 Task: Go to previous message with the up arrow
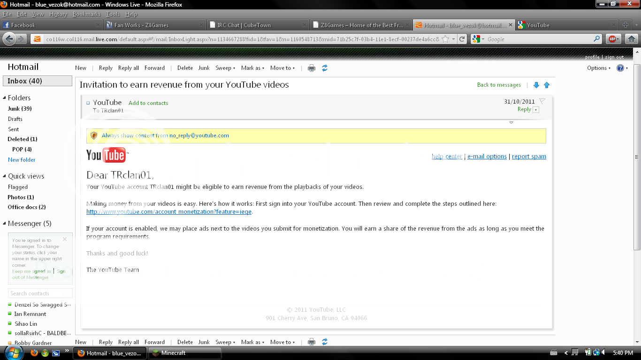tap(547, 85)
